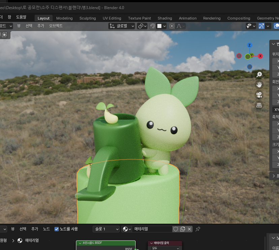The image size is (279, 250).
Task: Click the new material duplicate icon
Action: pos(183,229)
